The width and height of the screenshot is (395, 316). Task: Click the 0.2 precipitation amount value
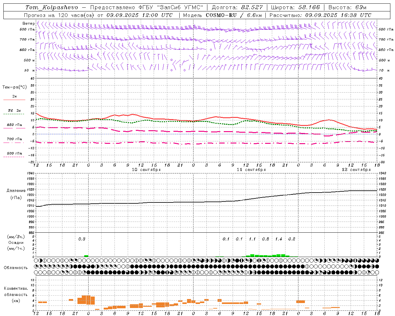(x=292, y=239)
